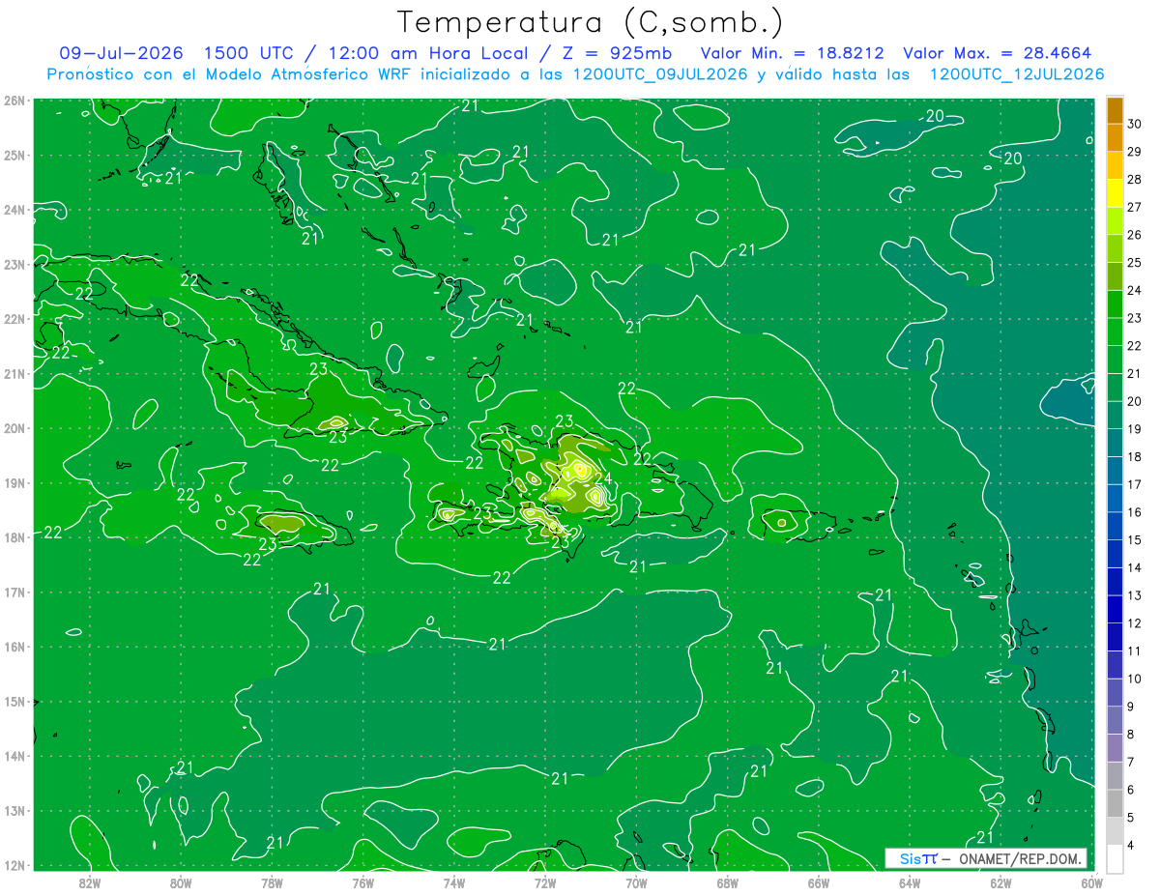Click the "82W" longitude axis label
Screen dimensions: 1160x896
[x=90, y=882]
